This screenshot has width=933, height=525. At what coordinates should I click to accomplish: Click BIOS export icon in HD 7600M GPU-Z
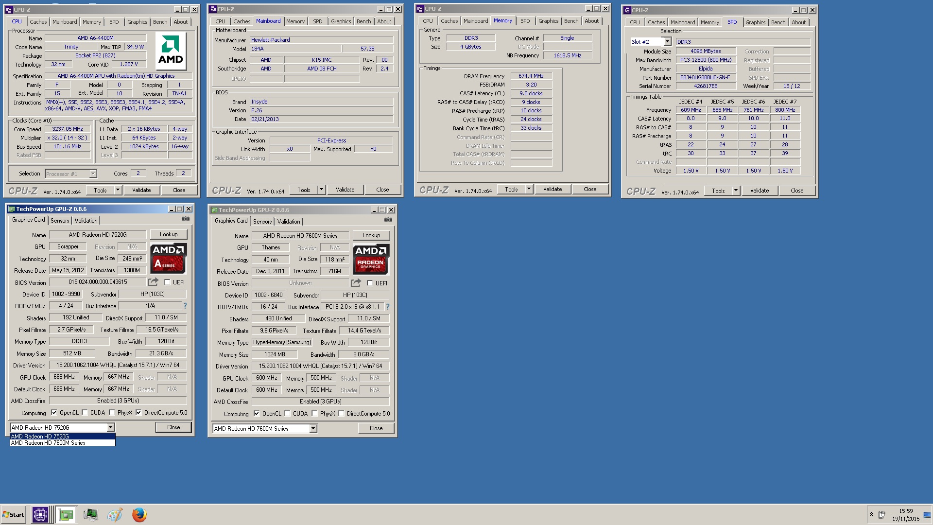(x=356, y=283)
